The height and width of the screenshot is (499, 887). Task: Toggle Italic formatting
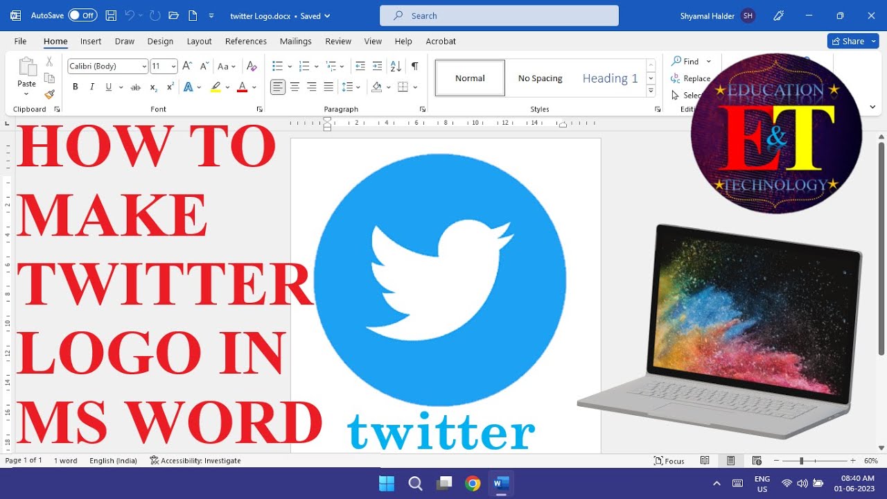coord(92,87)
